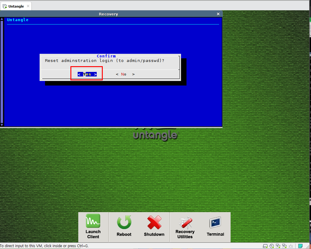This screenshot has height=249, width=311.
Task: Open the teal message log note icon
Action: click(300, 246)
